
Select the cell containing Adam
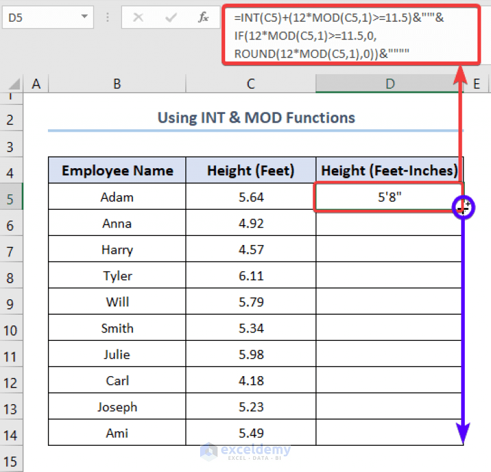[117, 197]
